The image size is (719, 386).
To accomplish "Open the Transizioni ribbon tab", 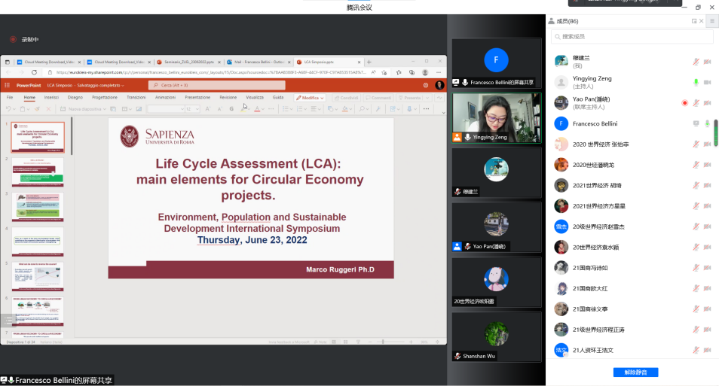I will pyautogui.click(x=136, y=98).
